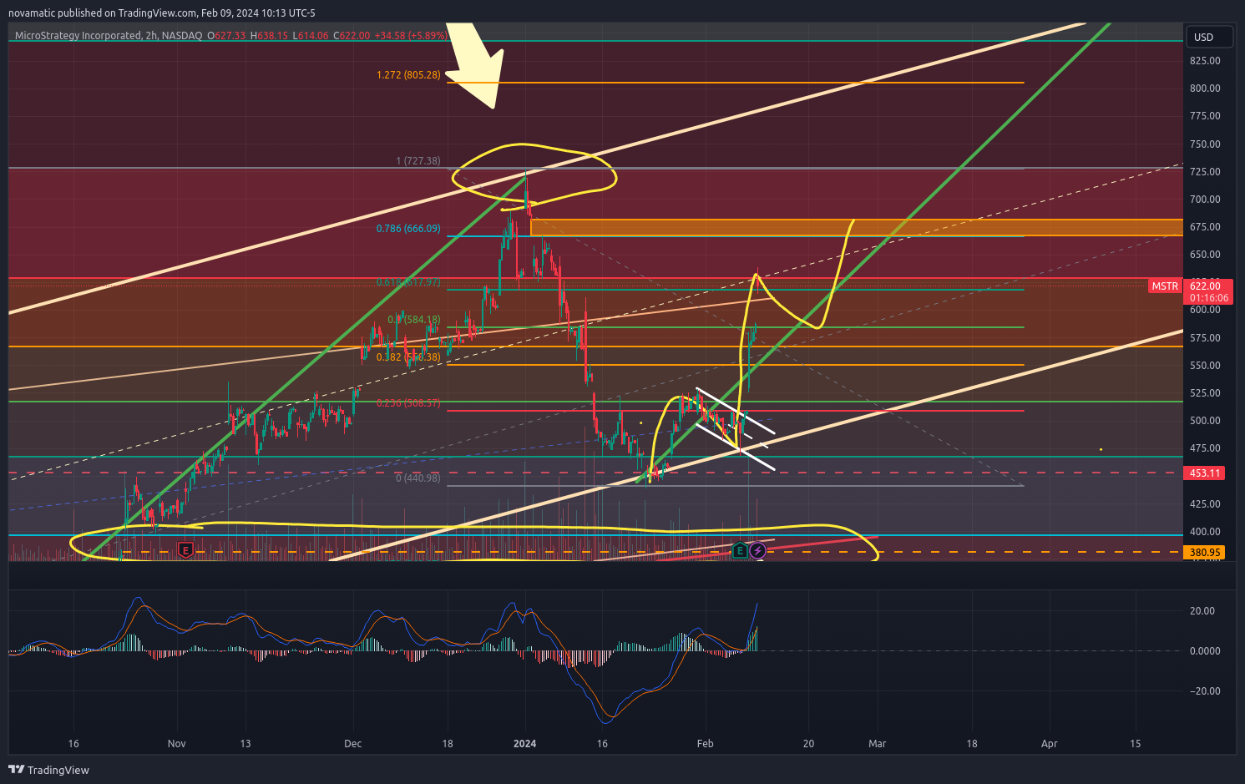
Task: Click the 1.272 (805.28) Fibonacci label
Action: [408, 75]
